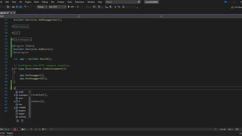Screen dimensions: 242x136
Task: Choose endregion from completion list
Action: pos(23,95)
